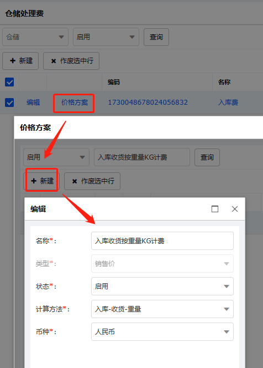
Task: Open 启用 dropdown in 价格方案 panel
Action: (x=56, y=157)
